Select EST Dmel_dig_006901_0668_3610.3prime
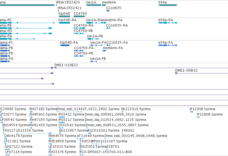Image resolution: width=228 pixels, height=156 pixels. pos(85,117)
